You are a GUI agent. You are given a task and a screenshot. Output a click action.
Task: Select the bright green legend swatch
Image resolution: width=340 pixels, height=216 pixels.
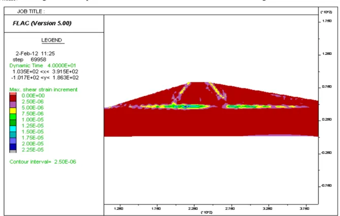(x=13, y=117)
